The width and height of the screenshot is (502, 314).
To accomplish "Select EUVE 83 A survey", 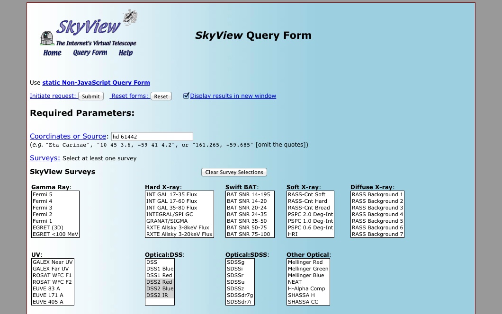I will coord(53,288).
